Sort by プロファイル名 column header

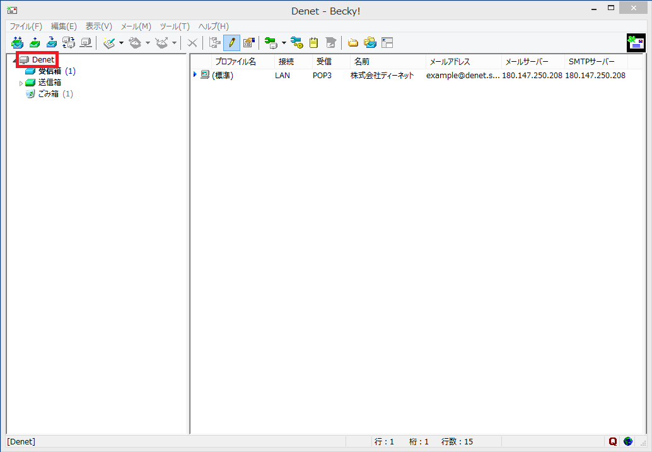tap(243, 62)
